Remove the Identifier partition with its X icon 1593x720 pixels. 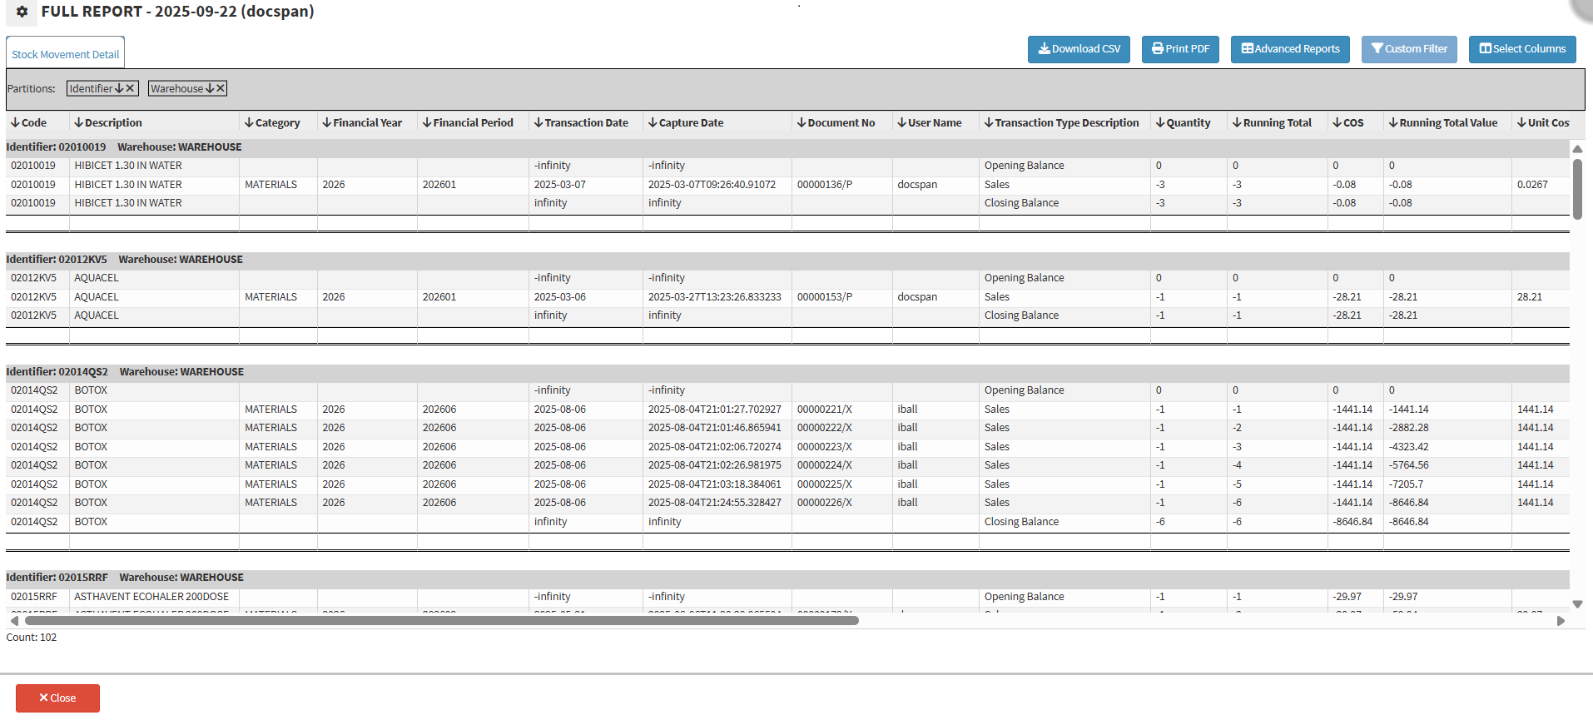(x=131, y=88)
